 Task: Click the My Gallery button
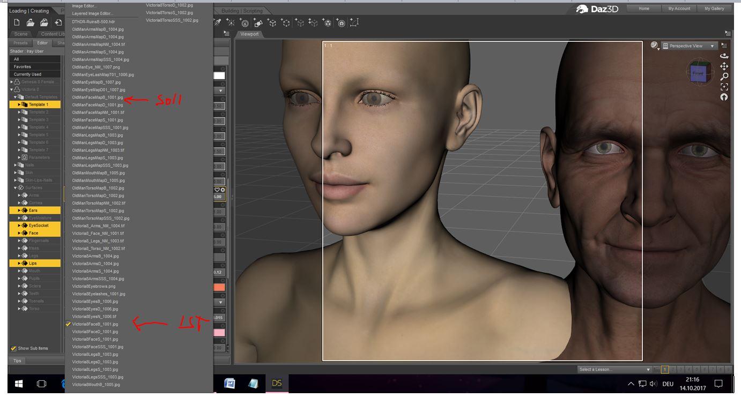[x=714, y=9]
